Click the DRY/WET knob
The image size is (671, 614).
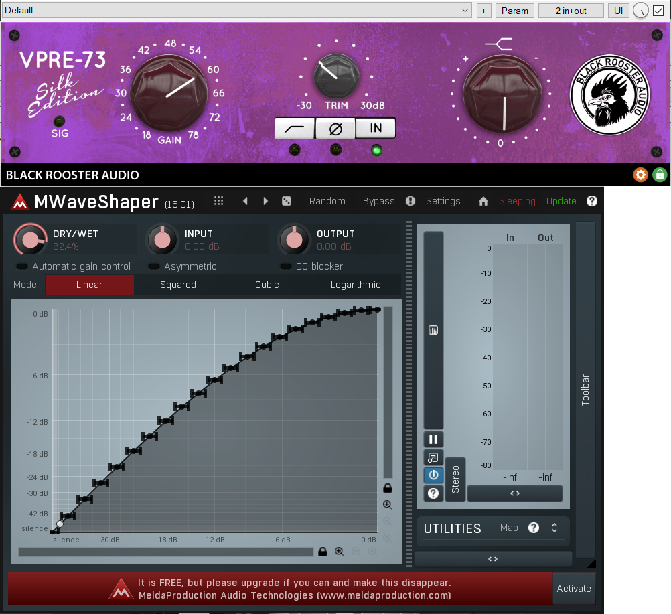point(30,240)
